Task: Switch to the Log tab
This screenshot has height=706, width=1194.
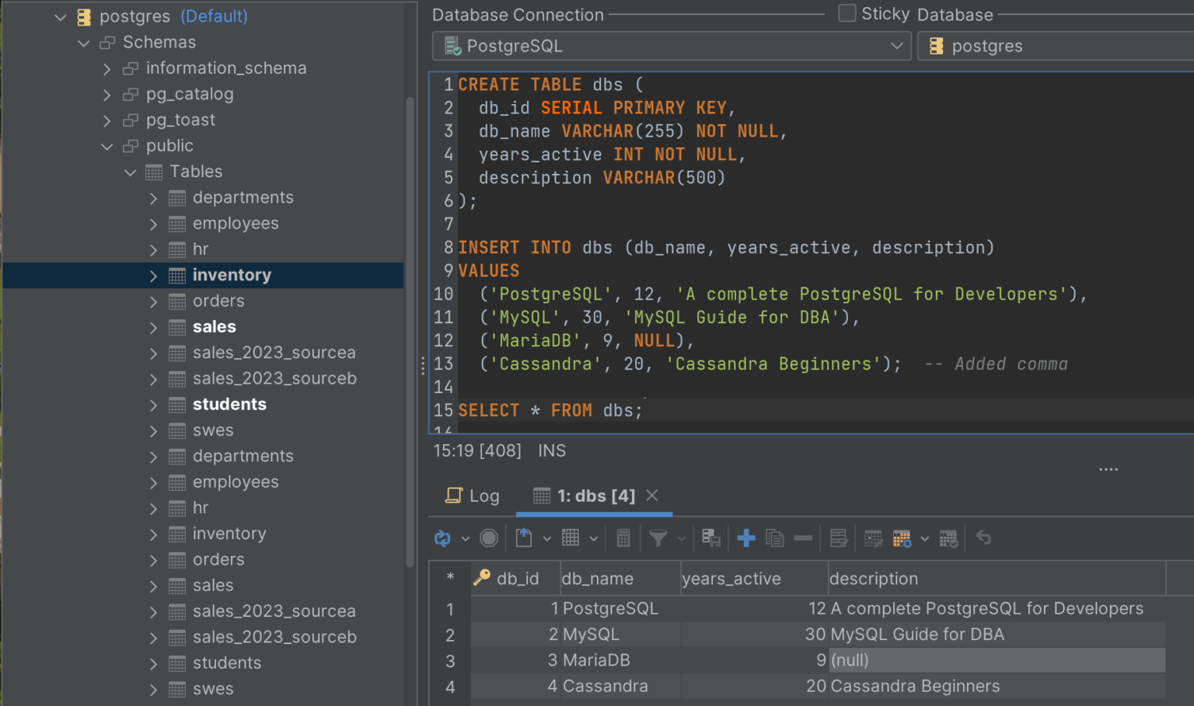Action: 472,496
